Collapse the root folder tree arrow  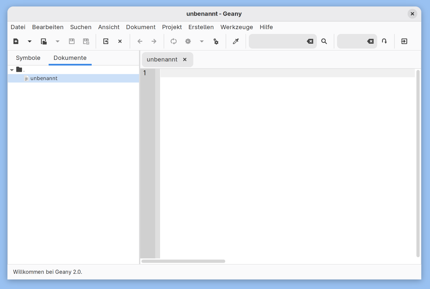(12, 70)
